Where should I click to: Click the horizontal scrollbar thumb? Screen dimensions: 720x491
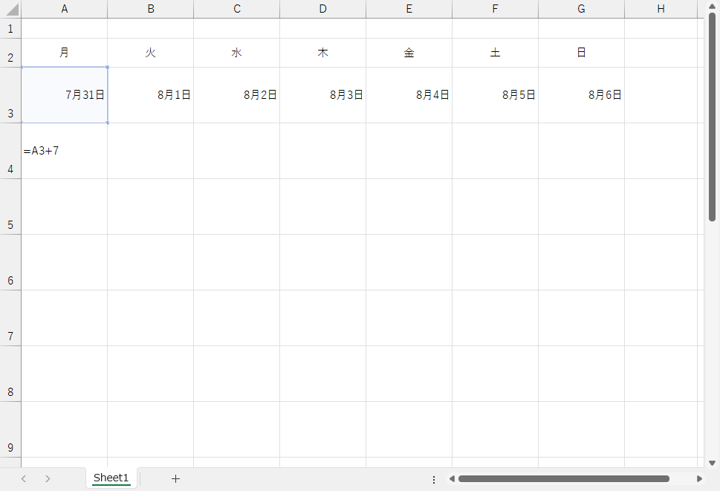click(564, 478)
